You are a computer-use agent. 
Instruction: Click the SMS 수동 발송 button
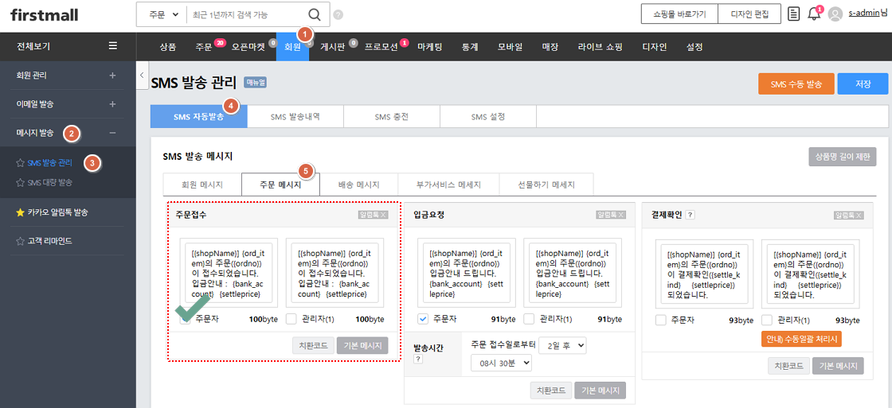pyautogui.click(x=796, y=84)
